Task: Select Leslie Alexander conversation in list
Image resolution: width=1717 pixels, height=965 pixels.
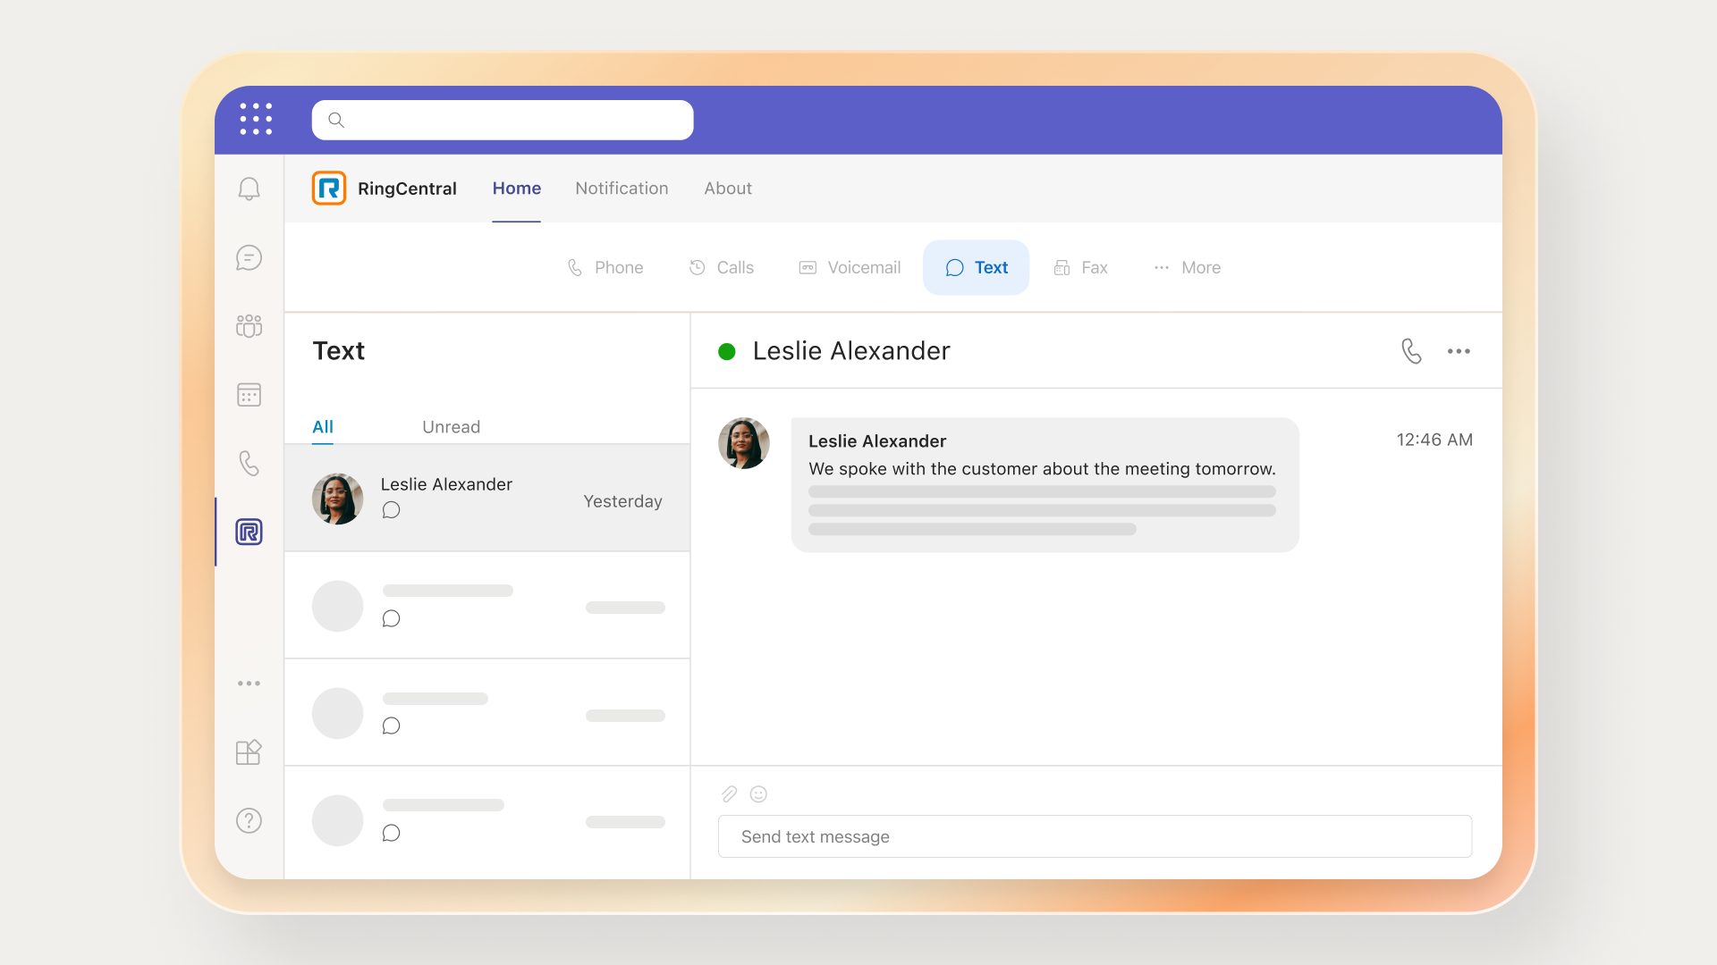Action: pyautogui.click(x=486, y=498)
